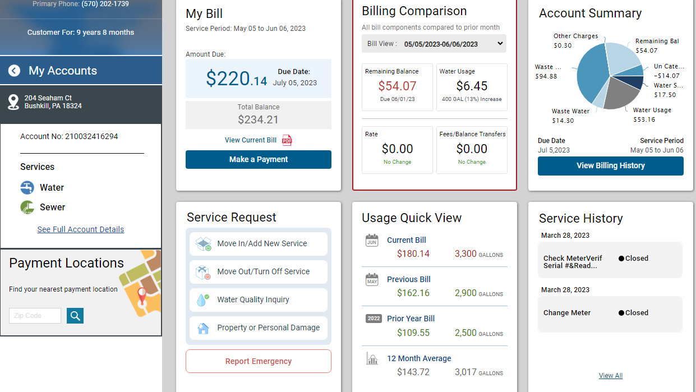Click the PDF icon beside View Current Bill
696x392 pixels.
(x=287, y=140)
